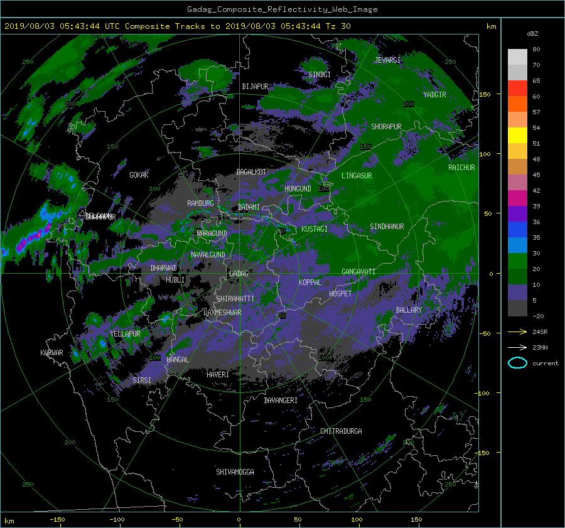Click the NARAGUND city label
The height and width of the screenshot is (528, 565).
(212, 233)
